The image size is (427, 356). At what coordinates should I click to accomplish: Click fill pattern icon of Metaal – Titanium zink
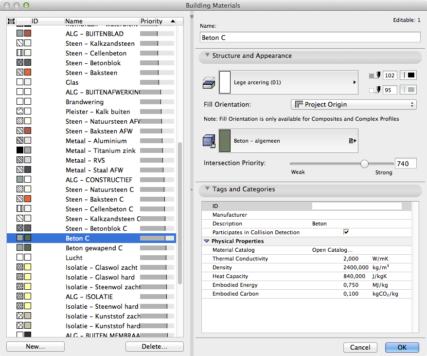point(20,150)
